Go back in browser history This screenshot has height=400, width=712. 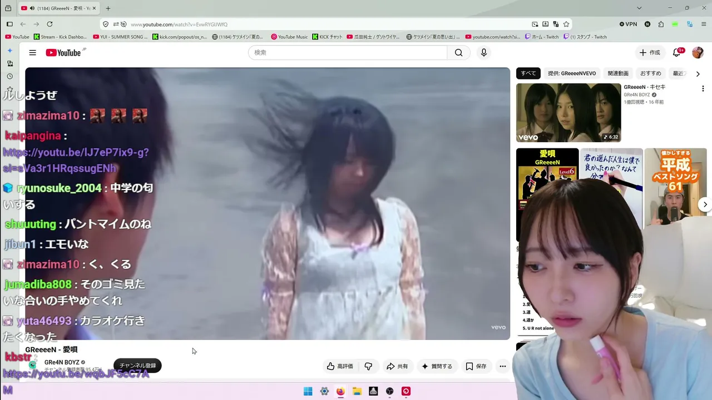click(x=23, y=24)
